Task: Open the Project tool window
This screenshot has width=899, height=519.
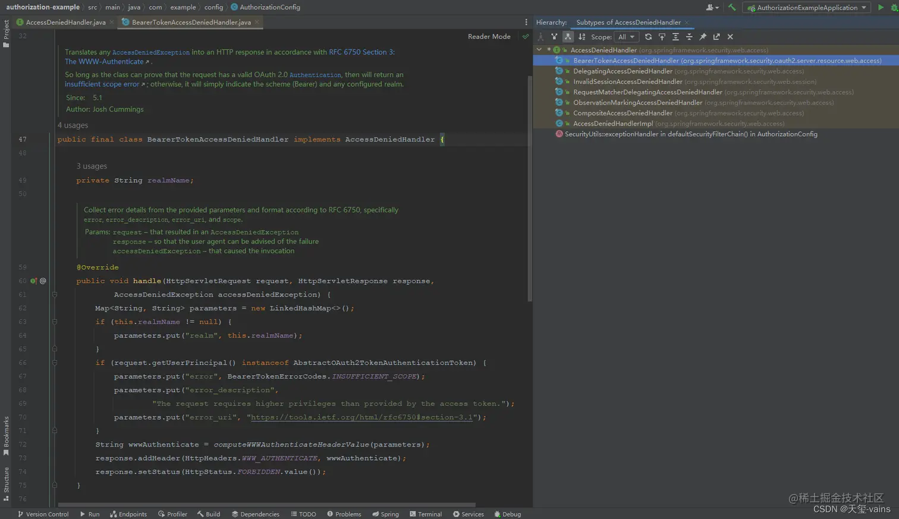Action: click(6, 34)
